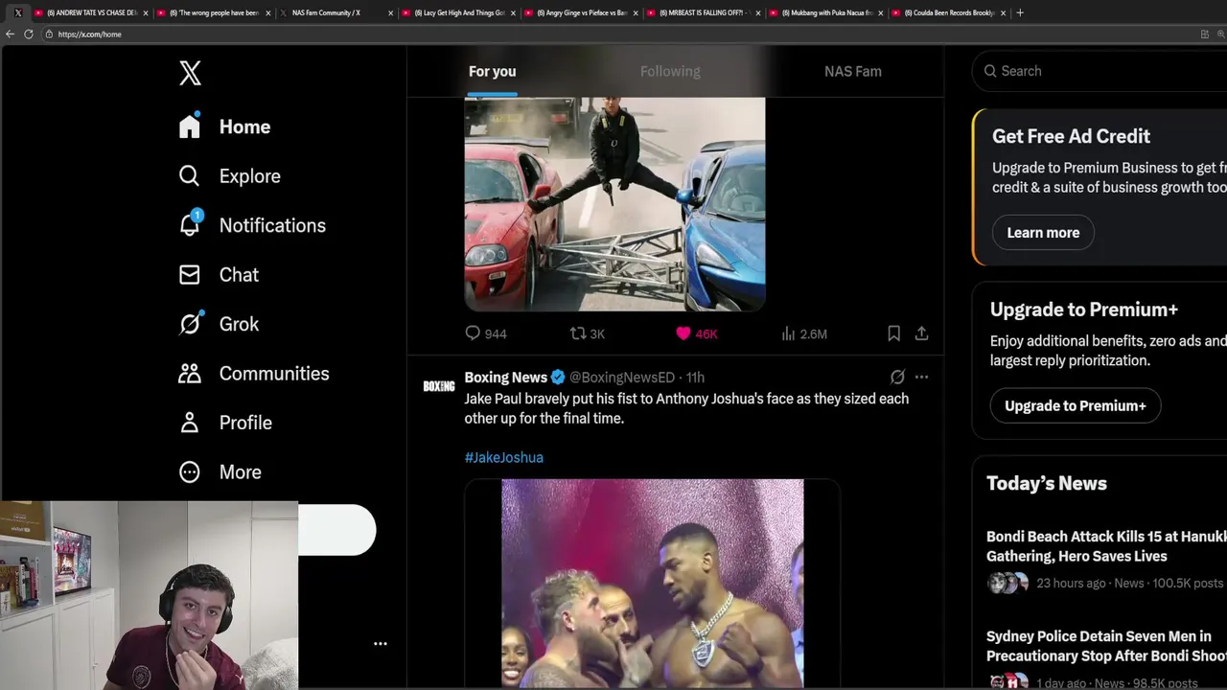Open Home from the sidebar
Screen dimensions: 1227x690
224,126
